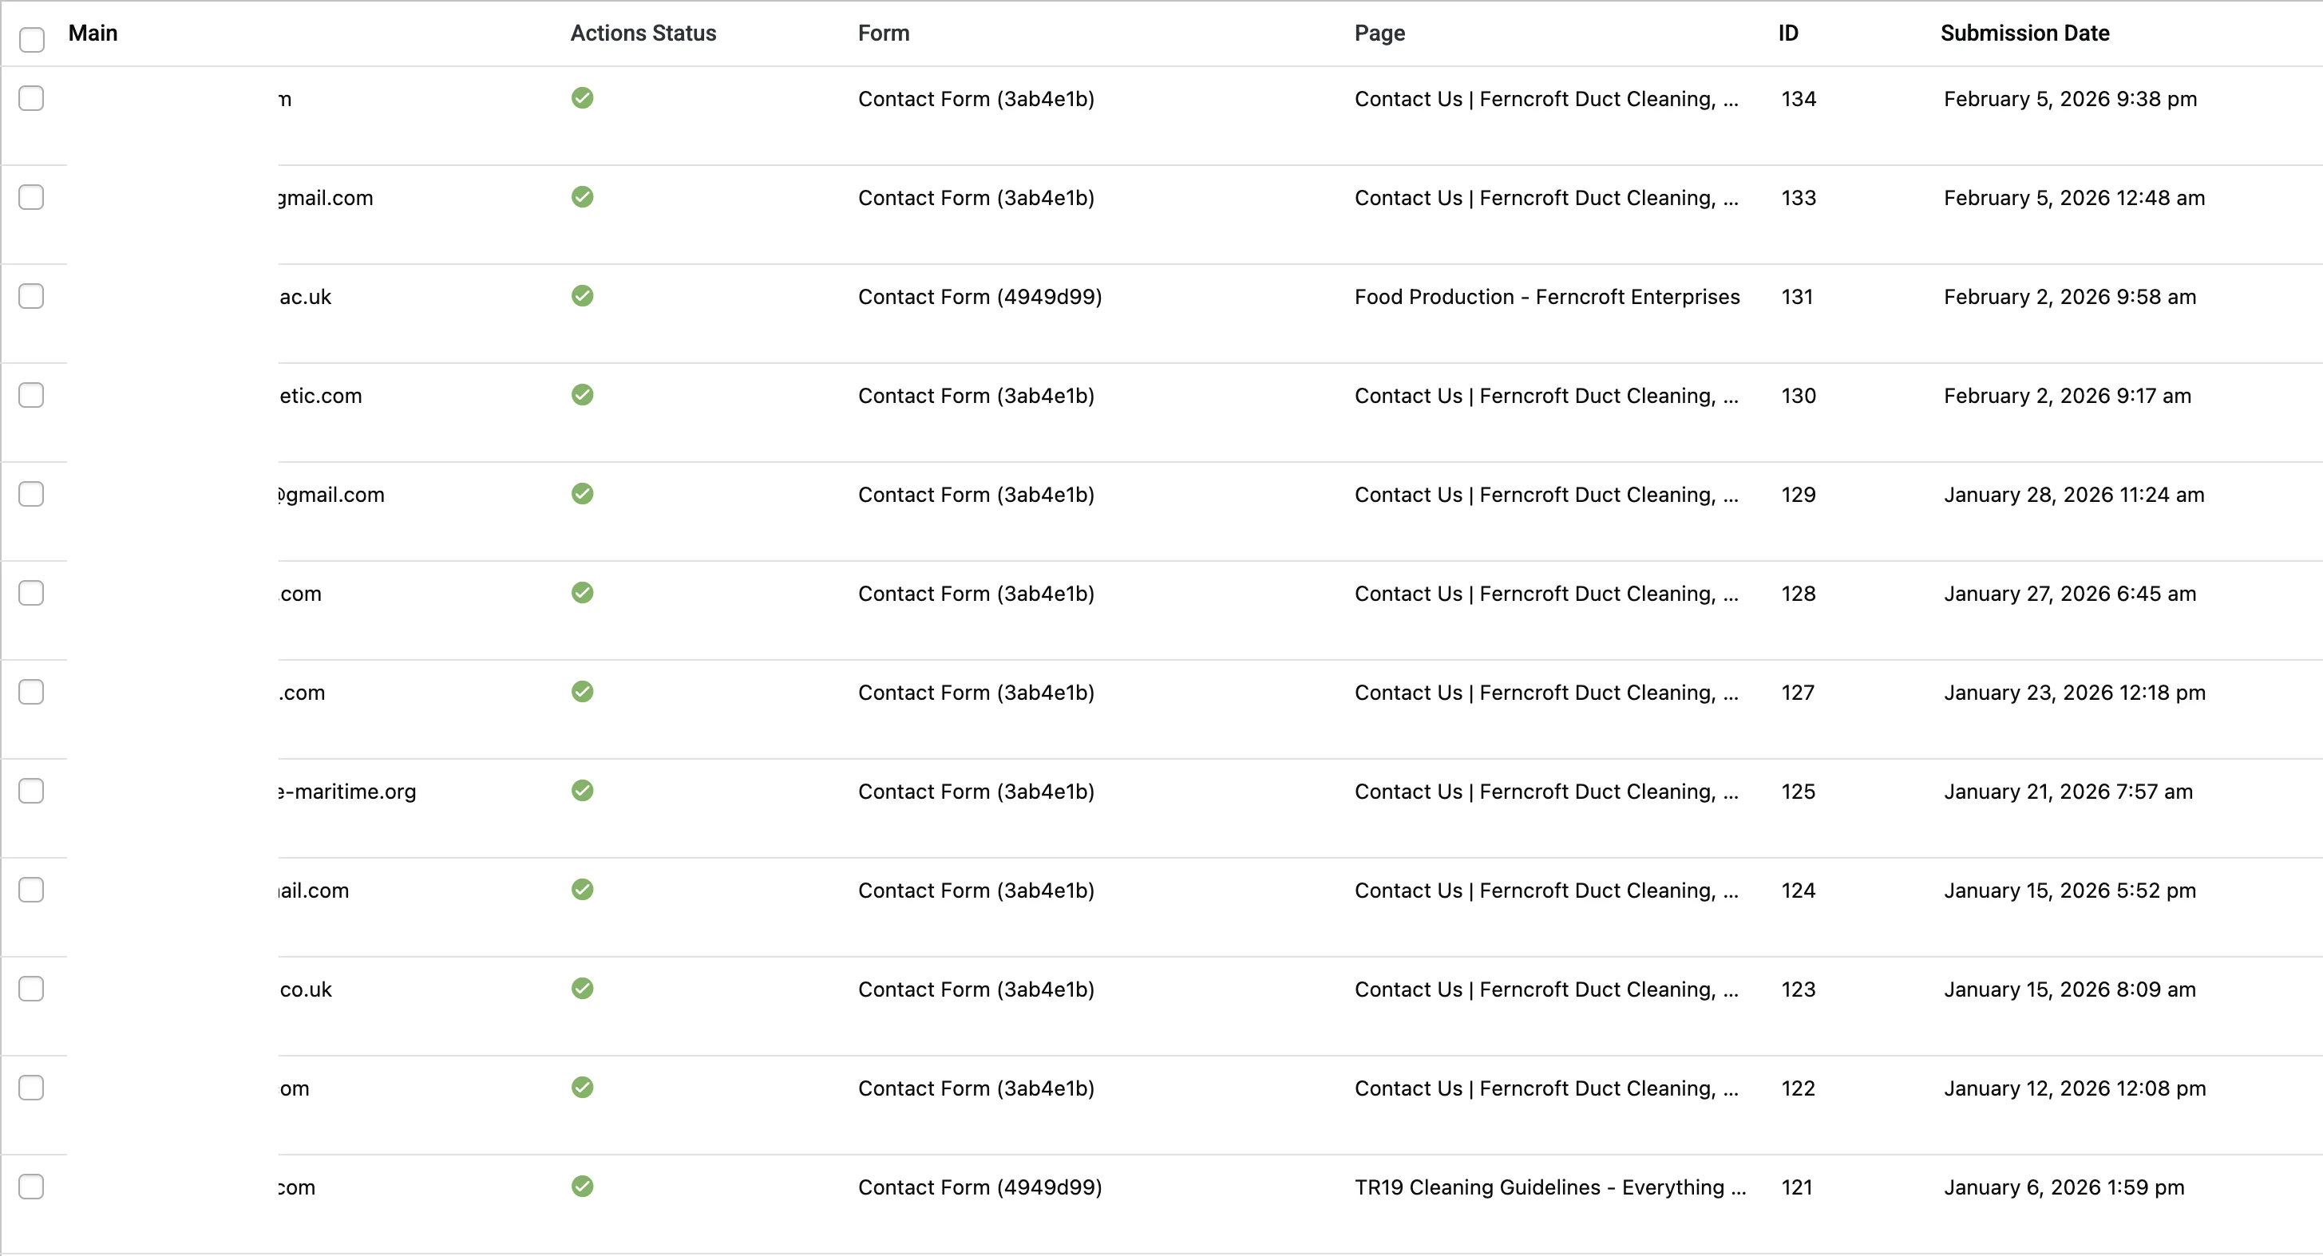This screenshot has width=2323, height=1256.
Task: Open the Food Production - Ferncroft Enterprises page
Action: [1547, 296]
